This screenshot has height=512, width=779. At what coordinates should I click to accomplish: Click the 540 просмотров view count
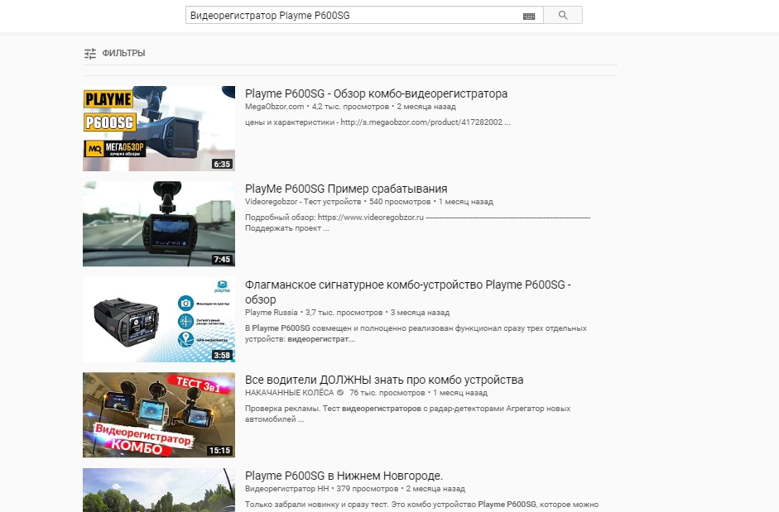(400, 202)
